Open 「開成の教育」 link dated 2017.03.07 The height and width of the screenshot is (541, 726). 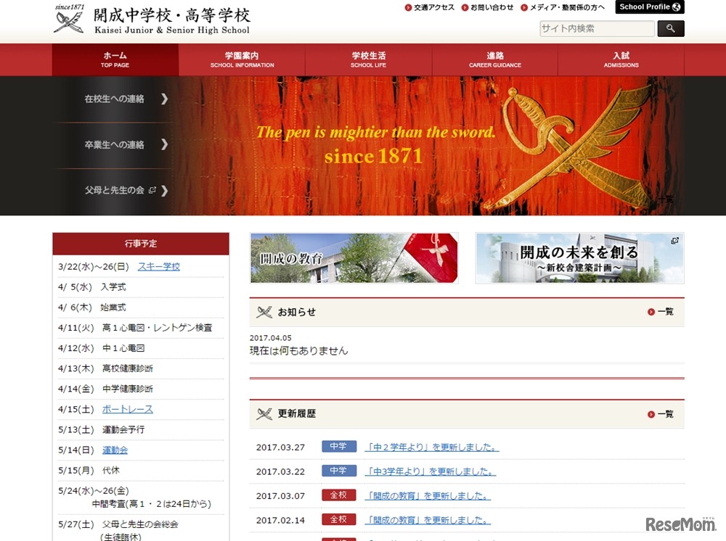coord(428,496)
